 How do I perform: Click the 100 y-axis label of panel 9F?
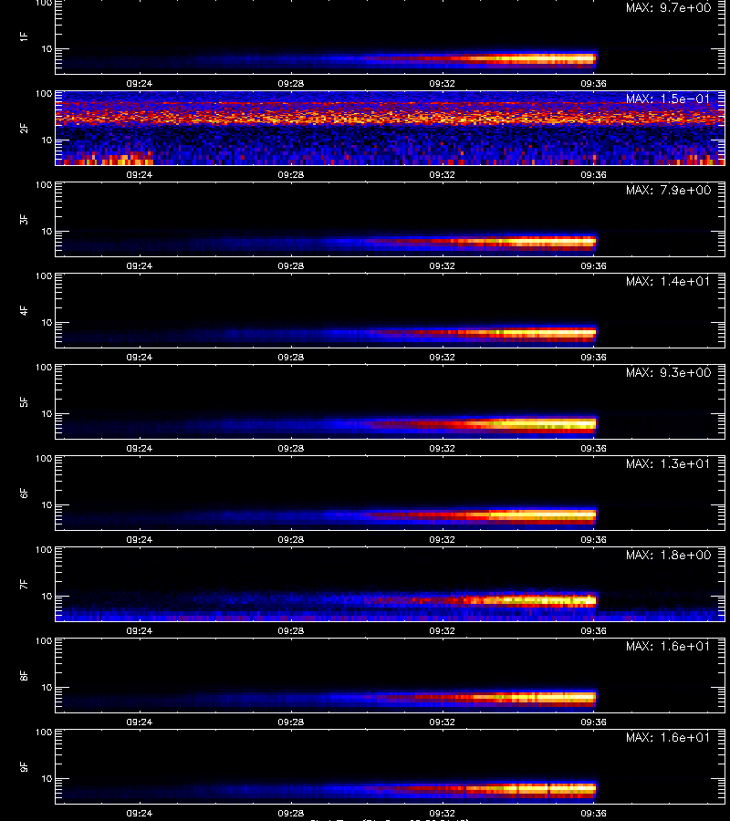point(44,732)
